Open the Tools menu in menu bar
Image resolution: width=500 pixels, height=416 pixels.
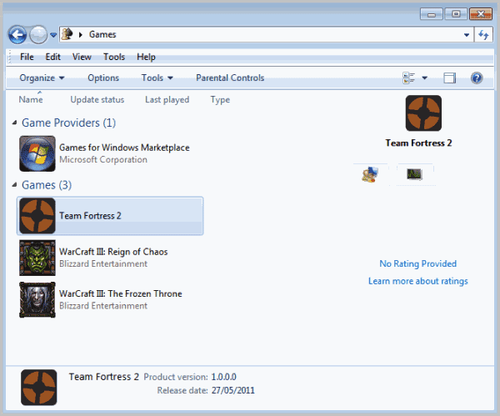coord(114,57)
